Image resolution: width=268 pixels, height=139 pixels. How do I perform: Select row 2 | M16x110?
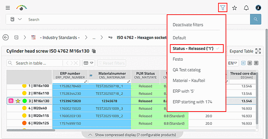pos(39,93)
